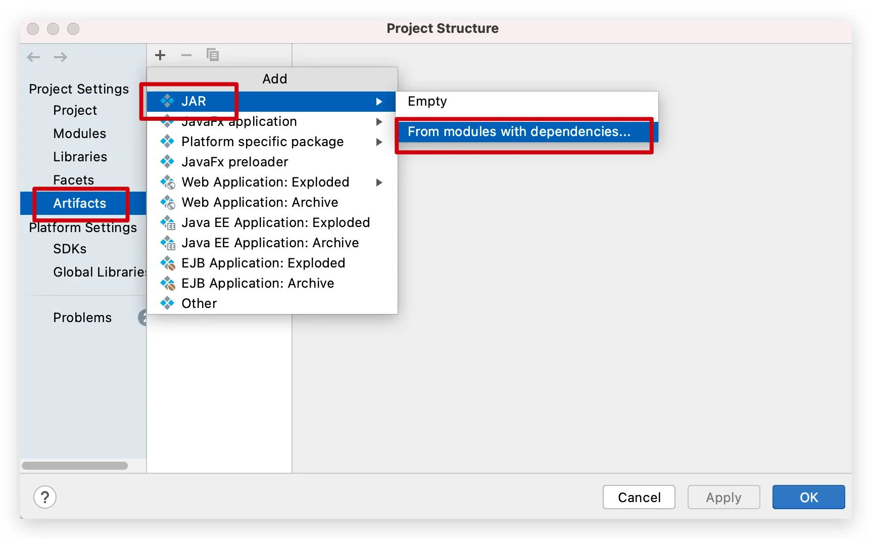Click the back navigation arrow
872x539 pixels.
(34, 57)
